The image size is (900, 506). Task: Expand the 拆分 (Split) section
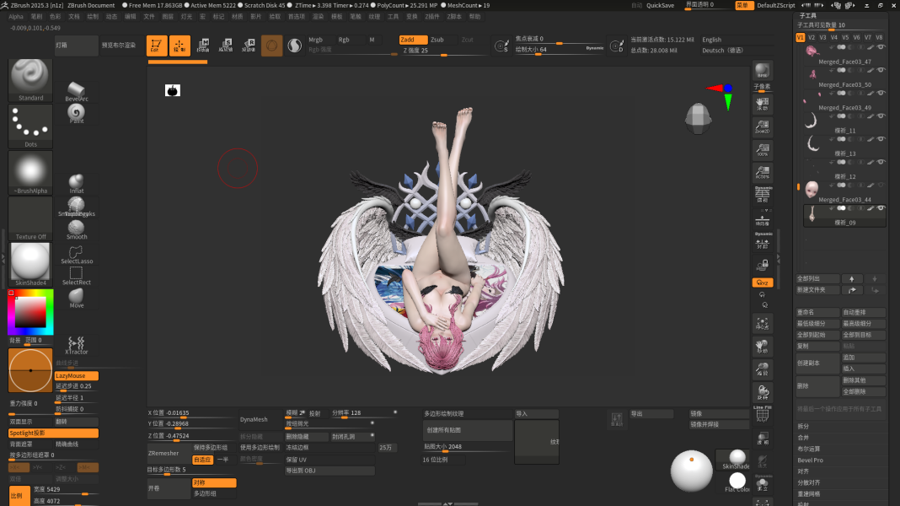click(804, 426)
